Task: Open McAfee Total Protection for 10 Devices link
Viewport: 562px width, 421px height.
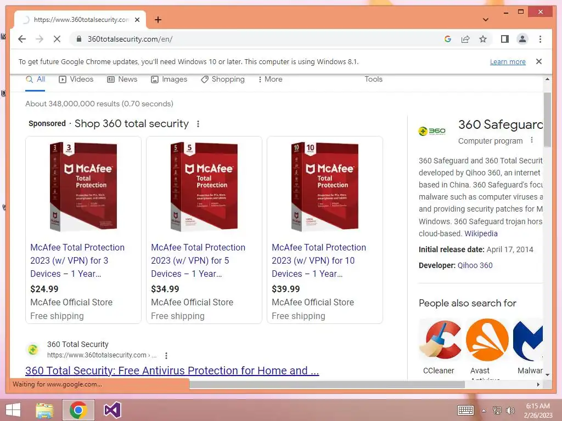Action: coord(319,260)
